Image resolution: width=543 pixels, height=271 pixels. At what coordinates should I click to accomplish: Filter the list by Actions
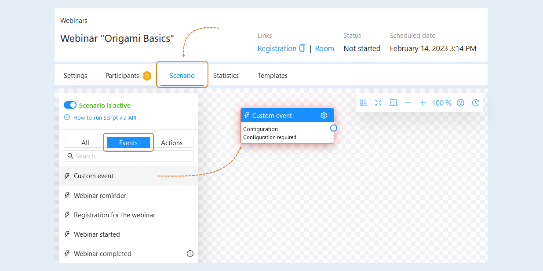click(171, 143)
